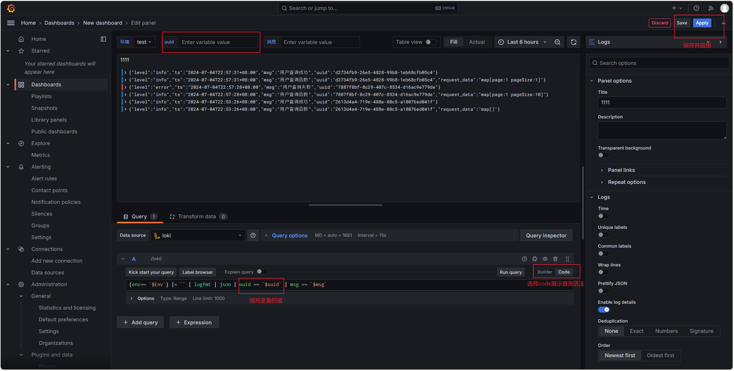The height and width of the screenshot is (371, 734).
Task: Click the data source help icon
Action: [x=253, y=235]
